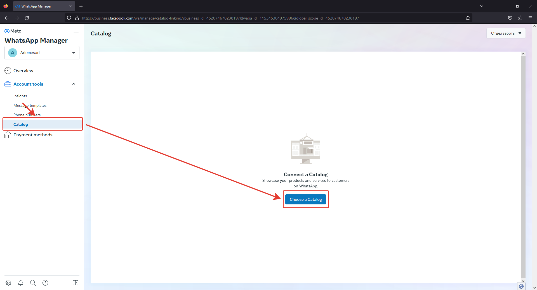Open the Отдел заботы dropdown

coord(506,33)
